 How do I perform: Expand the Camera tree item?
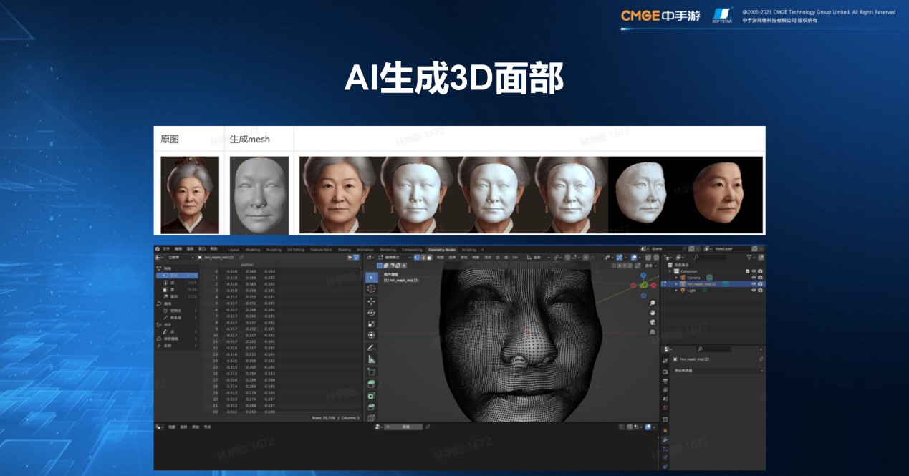coord(676,278)
